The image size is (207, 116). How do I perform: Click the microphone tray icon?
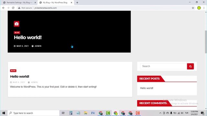point(171,113)
